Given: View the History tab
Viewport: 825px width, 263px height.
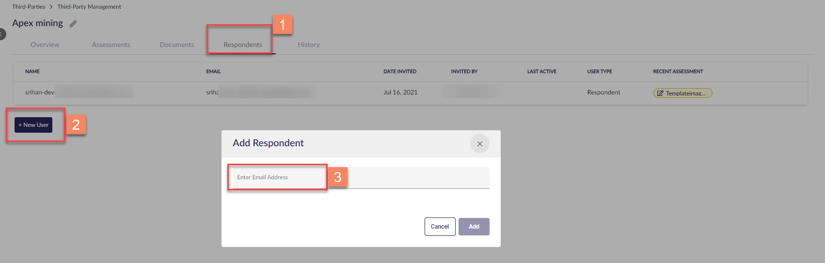Looking at the screenshot, I should (309, 45).
